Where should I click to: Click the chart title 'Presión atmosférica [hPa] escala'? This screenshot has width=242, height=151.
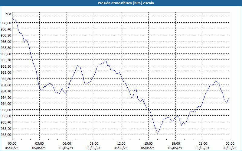coord(126,3)
